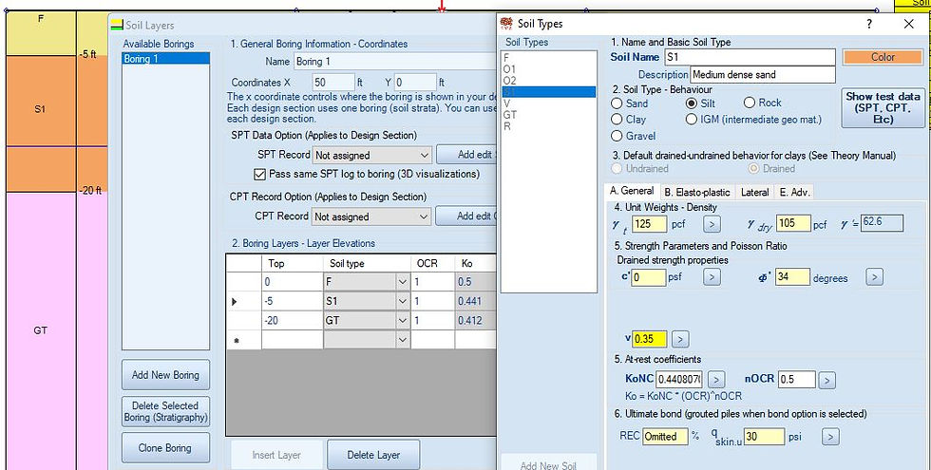Open soil type dropdown for layer S1
The width and height of the screenshot is (931, 470).
(x=403, y=302)
